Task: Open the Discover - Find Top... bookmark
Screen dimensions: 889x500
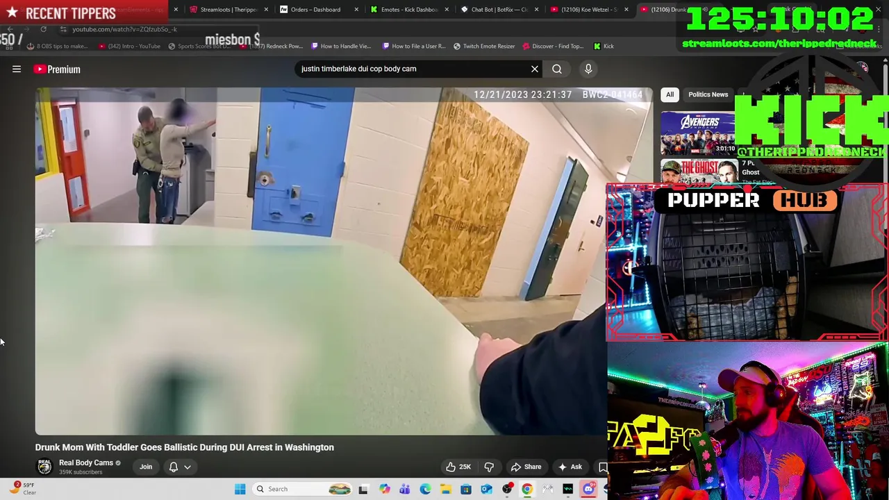Action: [553, 46]
